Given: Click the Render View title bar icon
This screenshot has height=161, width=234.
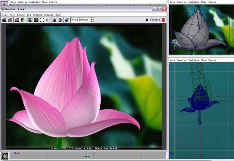Looking at the screenshot, I should [x=3, y=9].
